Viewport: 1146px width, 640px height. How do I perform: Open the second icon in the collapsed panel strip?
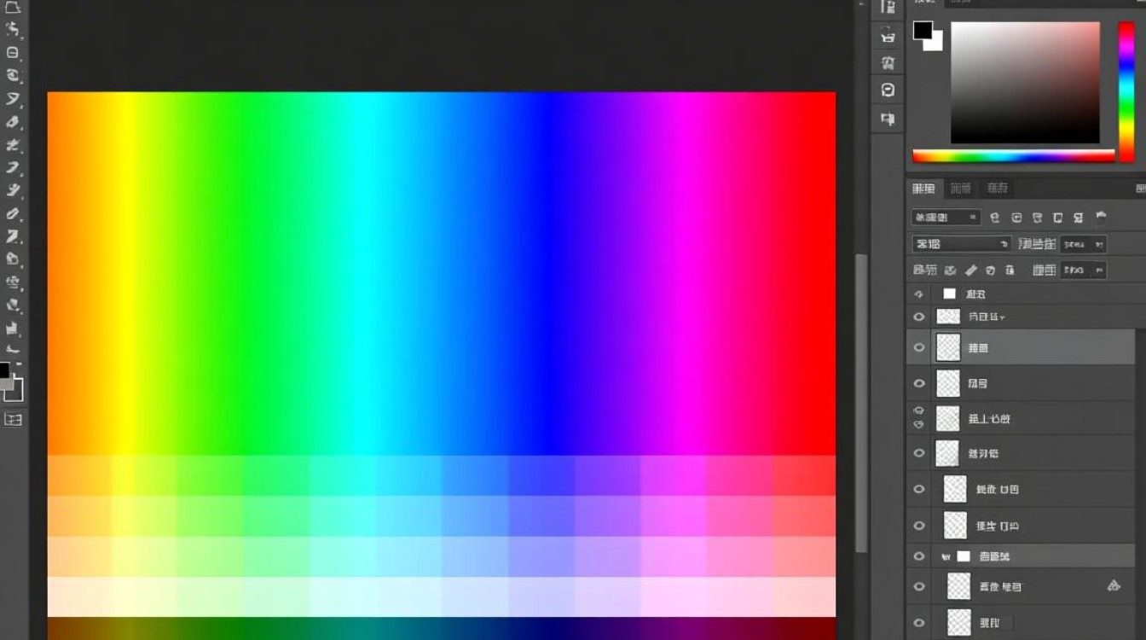888,36
